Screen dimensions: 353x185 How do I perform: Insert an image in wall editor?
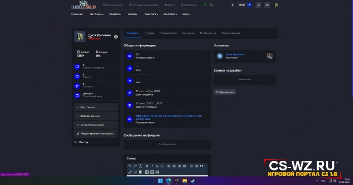click(147, 172)
